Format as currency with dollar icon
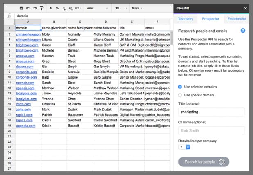Screen dimensions: 253x175 [51, 8]
